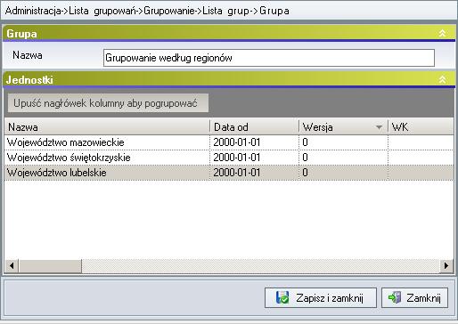
Task: Click the Jednostki section header title
Action: (x=29, y=80)
